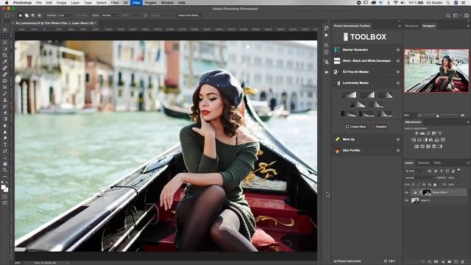Click the Search icon in options bar
Image resolution: width=471 pixels, height=265 pixels.
click(x=448, y=15)
